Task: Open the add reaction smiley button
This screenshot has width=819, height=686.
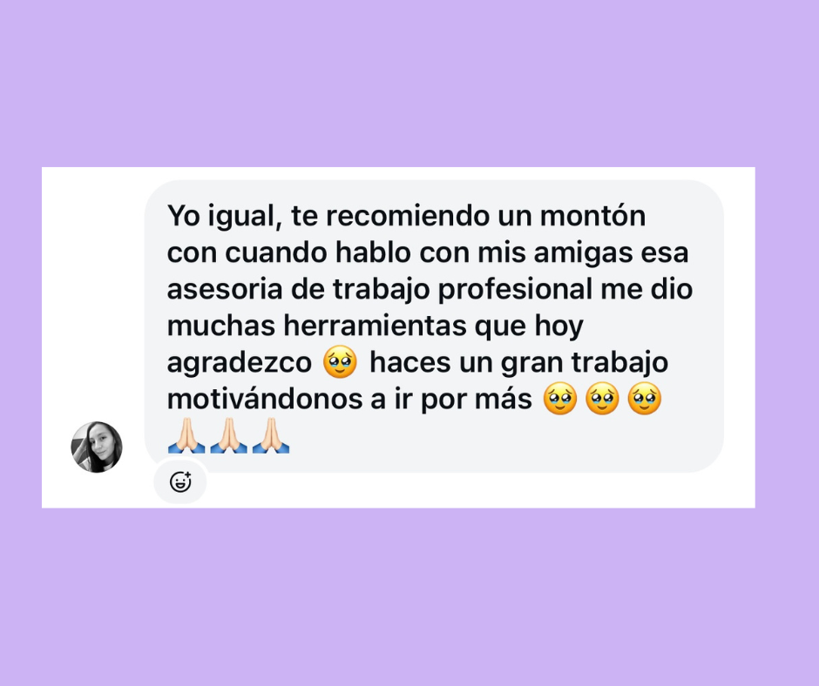Action: pyautogui.click(x=180, y=482)
